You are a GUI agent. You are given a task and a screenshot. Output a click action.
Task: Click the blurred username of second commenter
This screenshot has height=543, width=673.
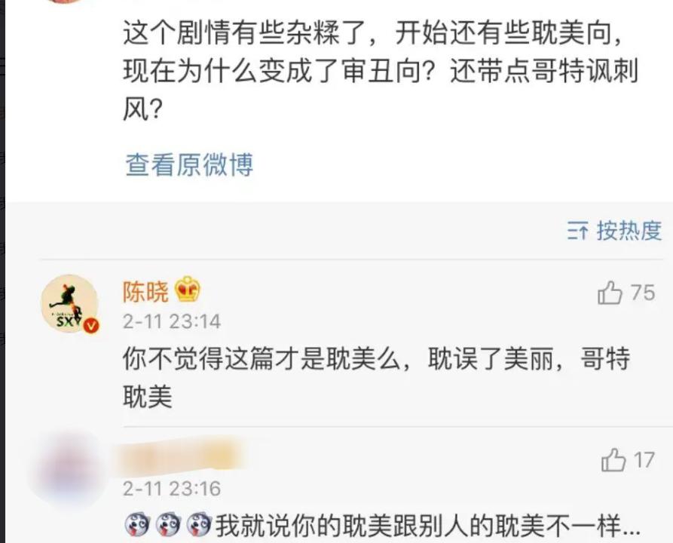tap(179, 456)
